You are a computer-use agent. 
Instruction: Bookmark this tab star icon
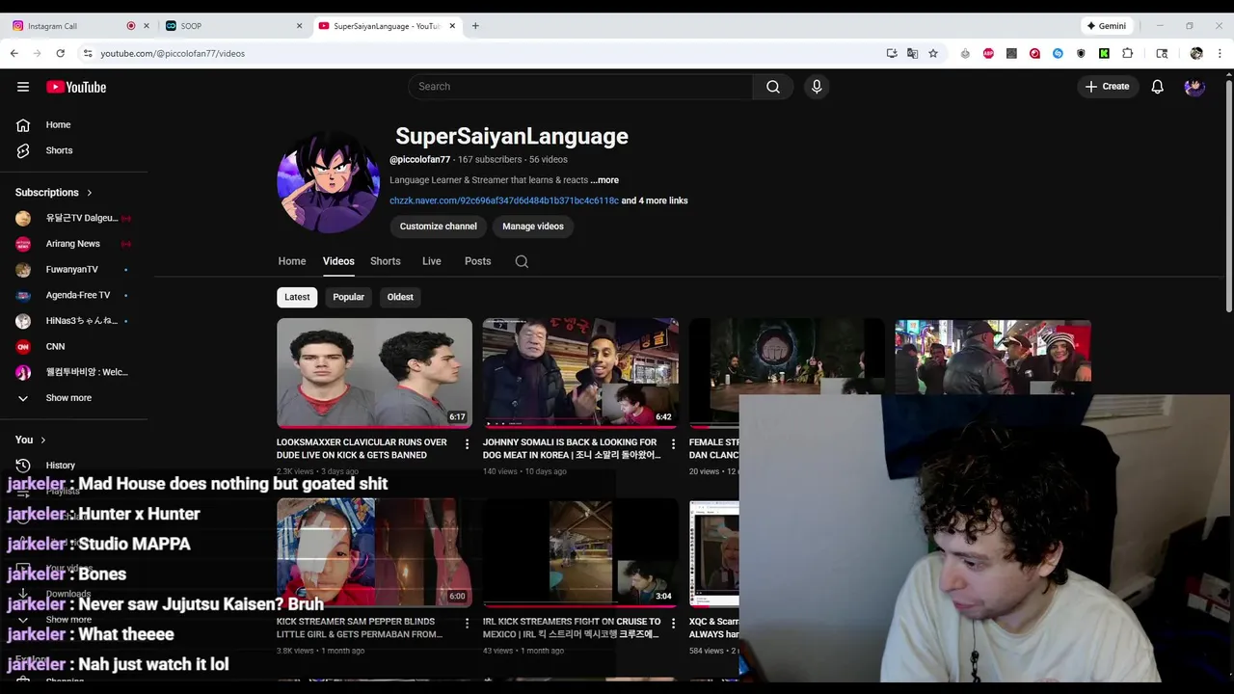click(x=933, y=53)
